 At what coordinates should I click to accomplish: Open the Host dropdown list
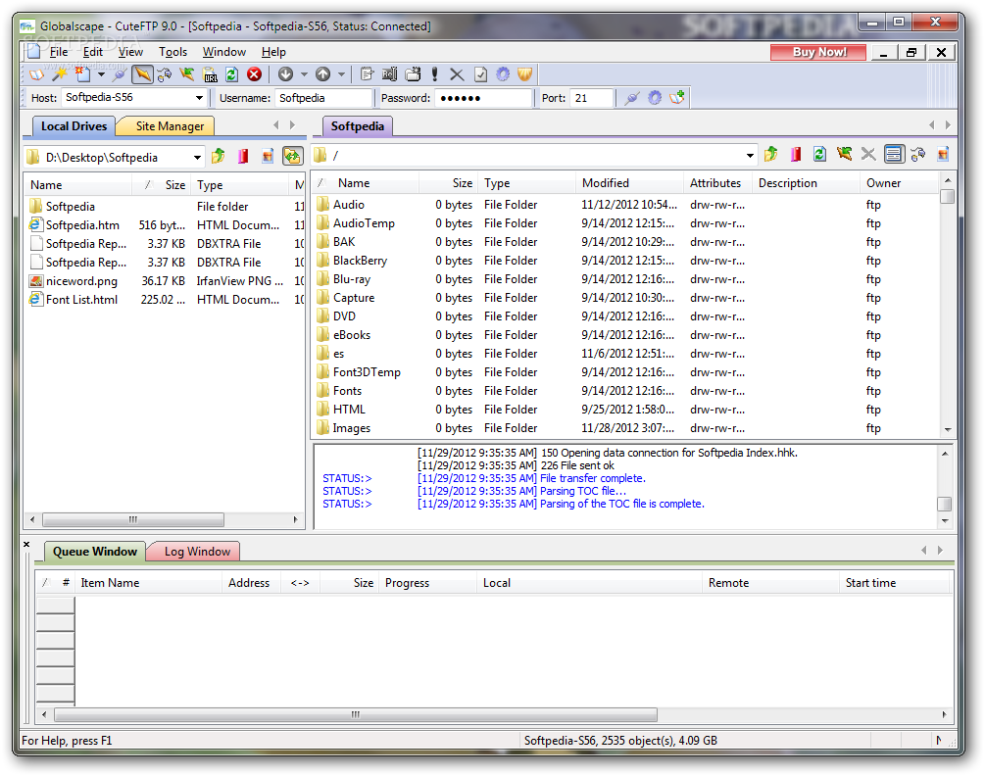coord(199,98)
